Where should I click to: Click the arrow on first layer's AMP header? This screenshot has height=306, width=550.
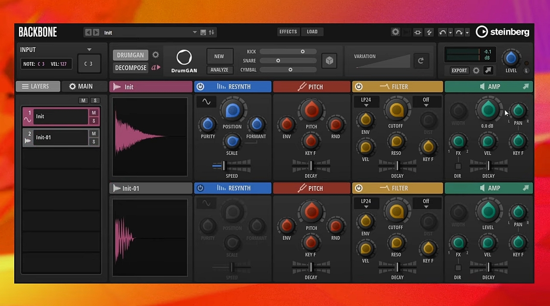(526, 86)
